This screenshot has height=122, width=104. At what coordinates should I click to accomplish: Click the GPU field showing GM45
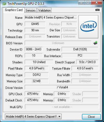[35, 24]
